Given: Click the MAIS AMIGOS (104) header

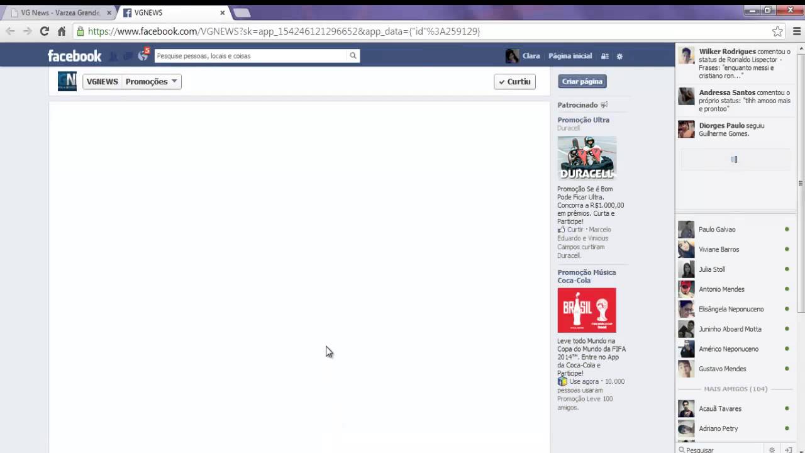Looking at the screenshot, I should pyautogui.click(x=735, y=389).
